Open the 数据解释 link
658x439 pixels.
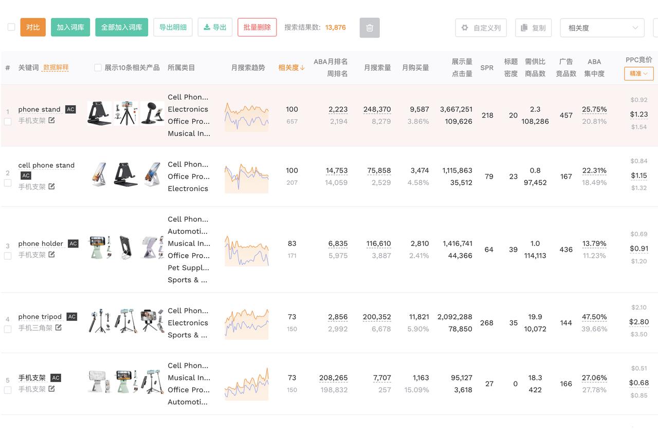[x=56, y=68]
